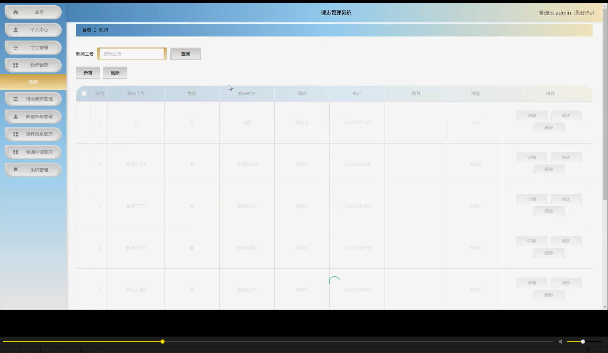Screen dimensions: 608x353
Task: Click the 管理员 admin label
Action: pyautogui.click(x=555, y=13)
